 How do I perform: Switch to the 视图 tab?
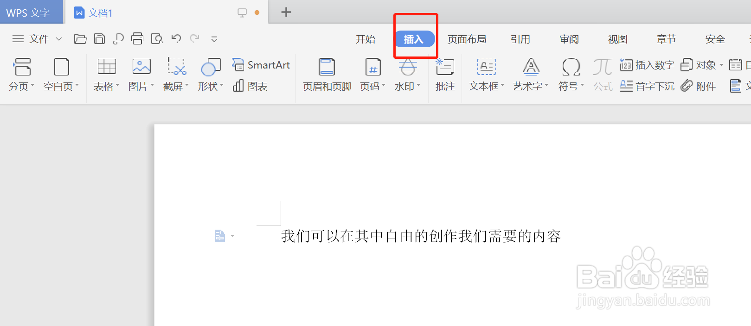(618, 39)
